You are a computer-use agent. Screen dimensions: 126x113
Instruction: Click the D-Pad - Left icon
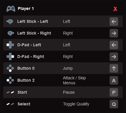pyautogui.click(x=10, y=45)
